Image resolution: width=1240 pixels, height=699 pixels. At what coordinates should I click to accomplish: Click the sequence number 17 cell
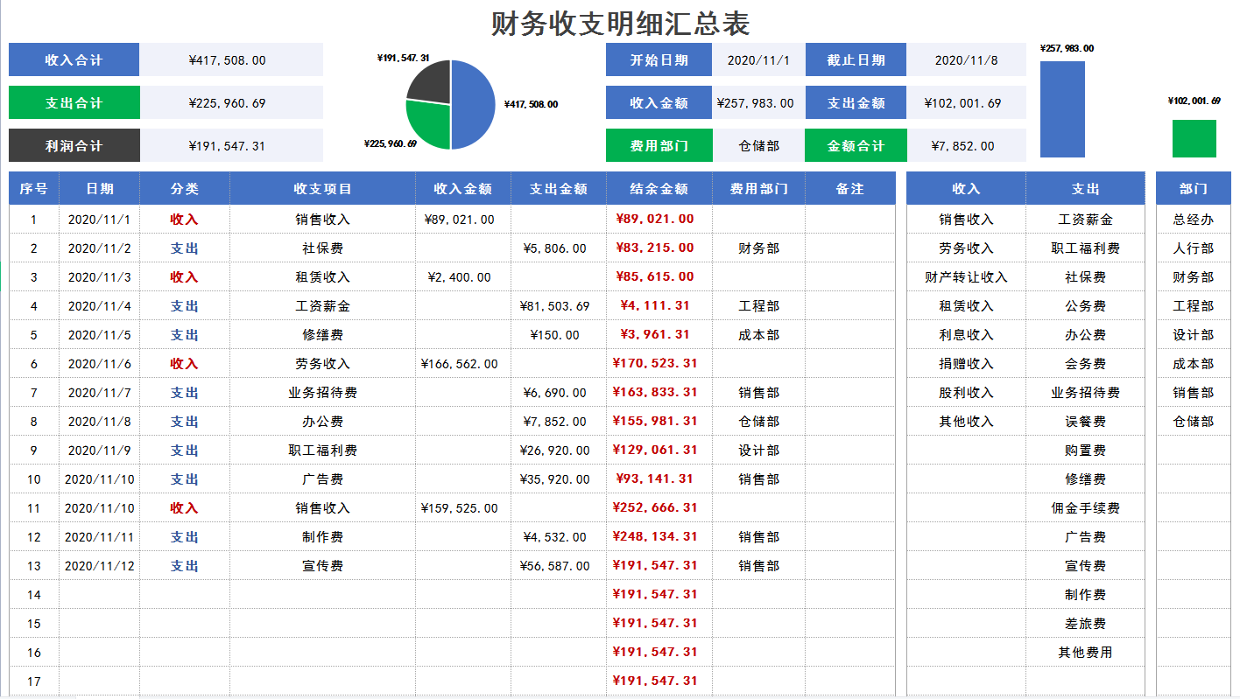coord(33,682)
